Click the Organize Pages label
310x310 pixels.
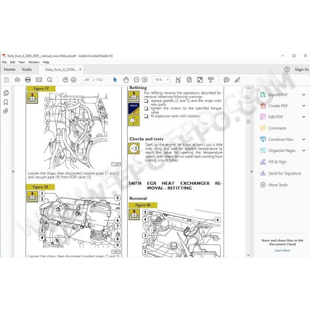(x=282, y=151)
